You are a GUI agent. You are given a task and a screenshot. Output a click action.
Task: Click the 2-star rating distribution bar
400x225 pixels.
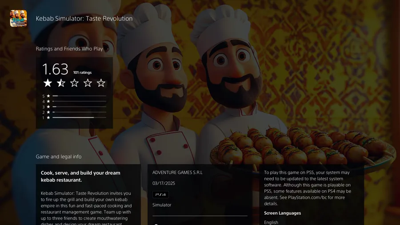[80, 112]
